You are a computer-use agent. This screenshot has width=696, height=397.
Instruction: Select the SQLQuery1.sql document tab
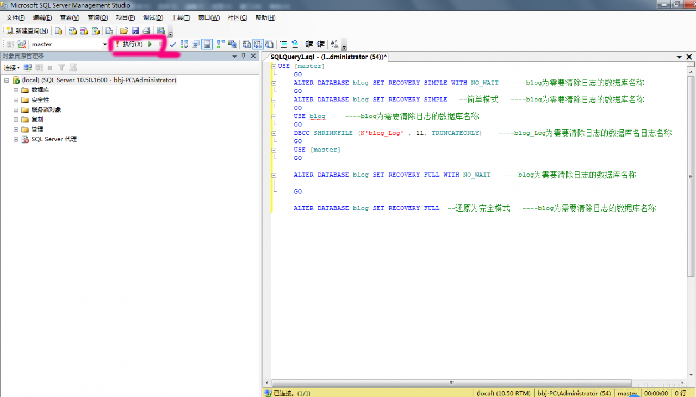[328, 57]
